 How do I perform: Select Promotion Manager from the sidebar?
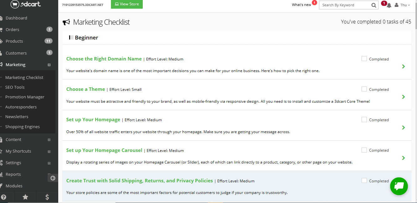(25, 97)
